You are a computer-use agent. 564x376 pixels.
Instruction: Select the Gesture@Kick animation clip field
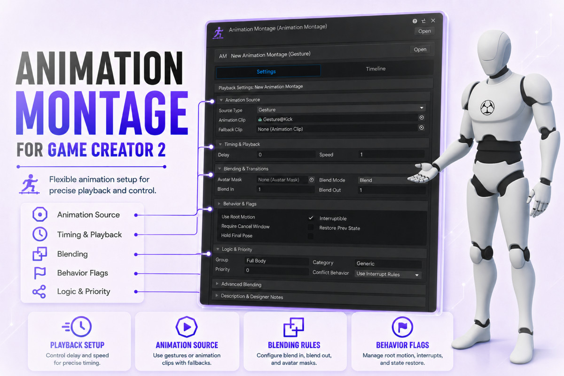tap(337, 119)
